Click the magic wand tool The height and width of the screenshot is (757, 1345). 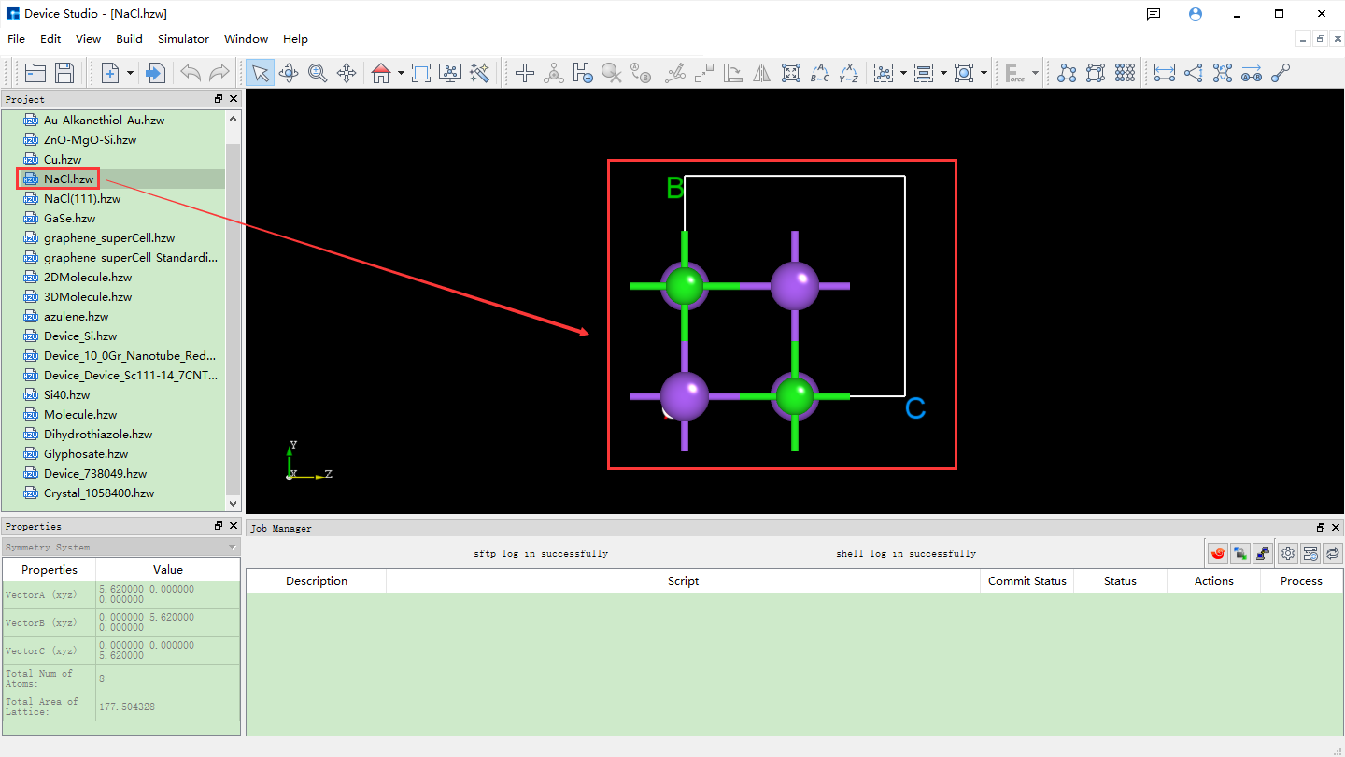click(x=480, y=73)
